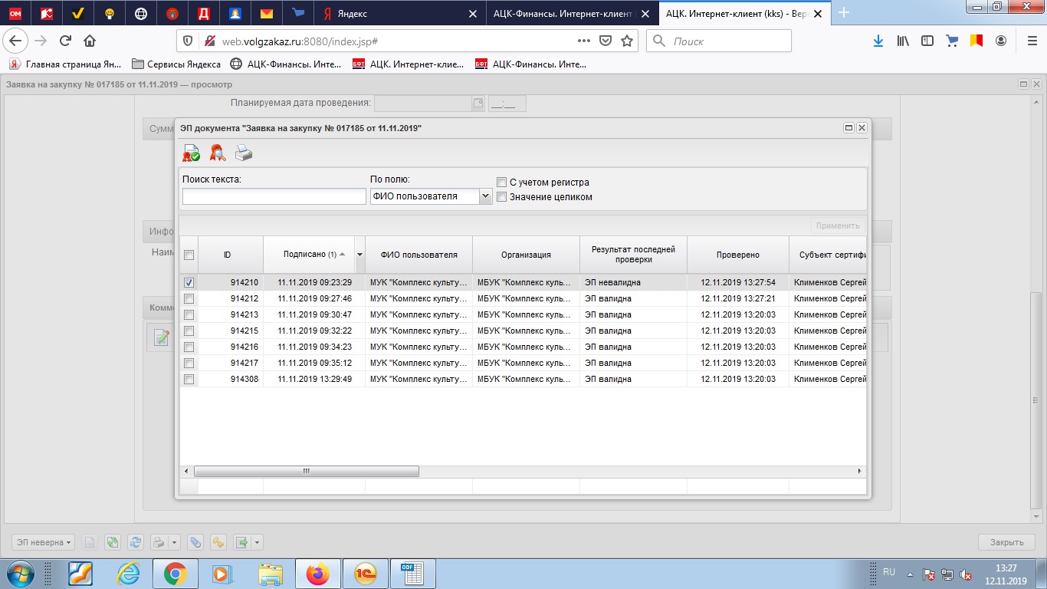Click the paperclip attachments icon
Screen dimensions: 1047x589
coord(195,542)
